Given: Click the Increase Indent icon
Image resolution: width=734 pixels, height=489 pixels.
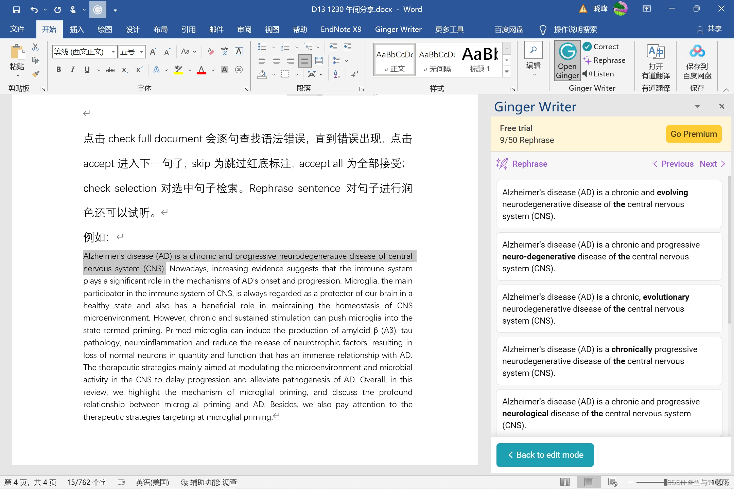Looking at the screenshot, I should 347,47.
